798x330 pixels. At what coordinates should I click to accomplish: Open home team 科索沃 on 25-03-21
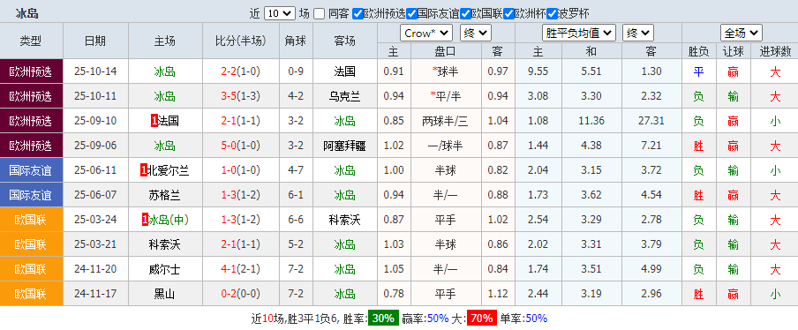point(165,245)
